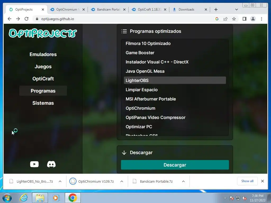Viewport: 271px width, 203px height.
Task: Close the Downloads tab
Action: 206,10
